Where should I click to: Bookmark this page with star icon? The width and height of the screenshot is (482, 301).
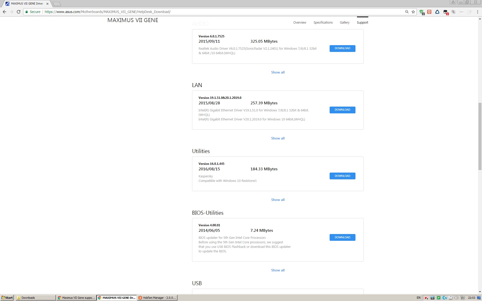413,12
